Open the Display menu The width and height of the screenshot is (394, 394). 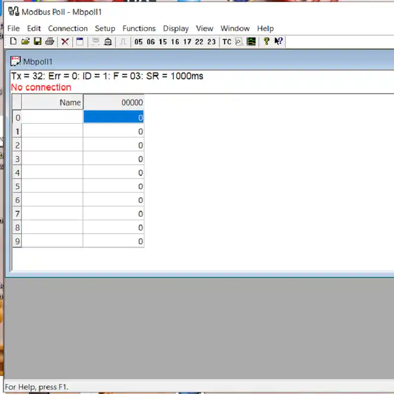point(176,29)
